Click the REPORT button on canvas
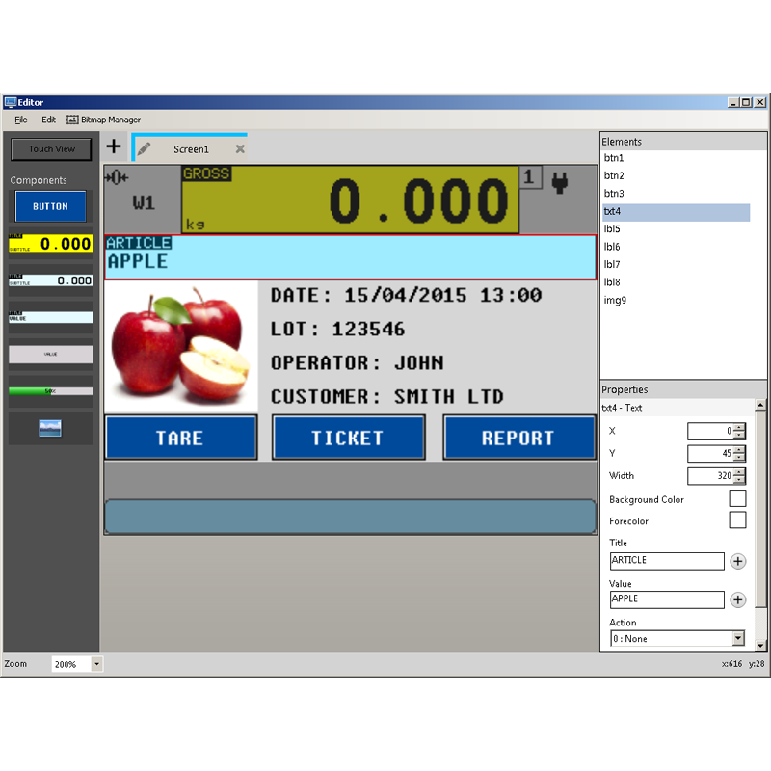This screenshot has height=771, width=771. (x=519, y=438)
